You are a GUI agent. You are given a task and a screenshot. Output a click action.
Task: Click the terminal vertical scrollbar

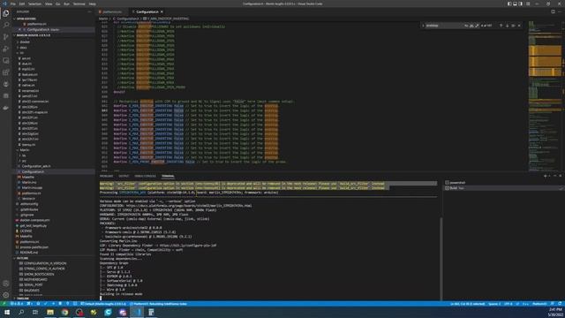[x=441, y=258]
